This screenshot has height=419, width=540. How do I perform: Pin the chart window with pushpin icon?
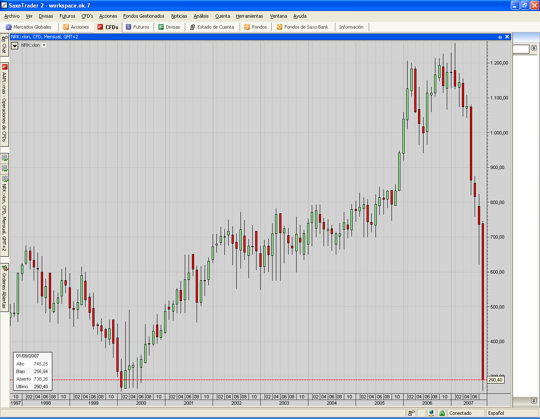(x=500, y=37)
